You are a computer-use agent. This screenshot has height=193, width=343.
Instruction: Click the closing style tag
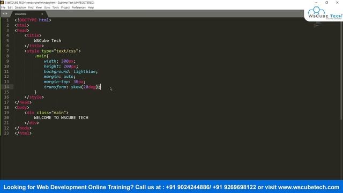click(34, 97)
